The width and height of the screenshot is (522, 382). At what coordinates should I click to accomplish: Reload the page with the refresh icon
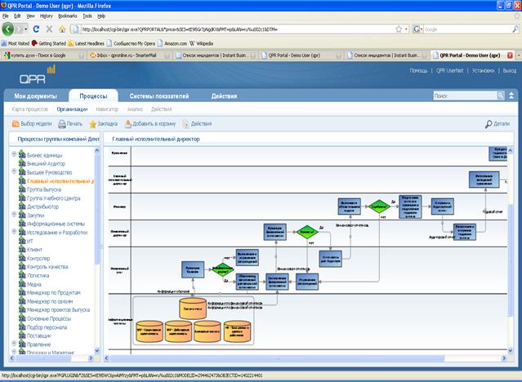[36, 29]
